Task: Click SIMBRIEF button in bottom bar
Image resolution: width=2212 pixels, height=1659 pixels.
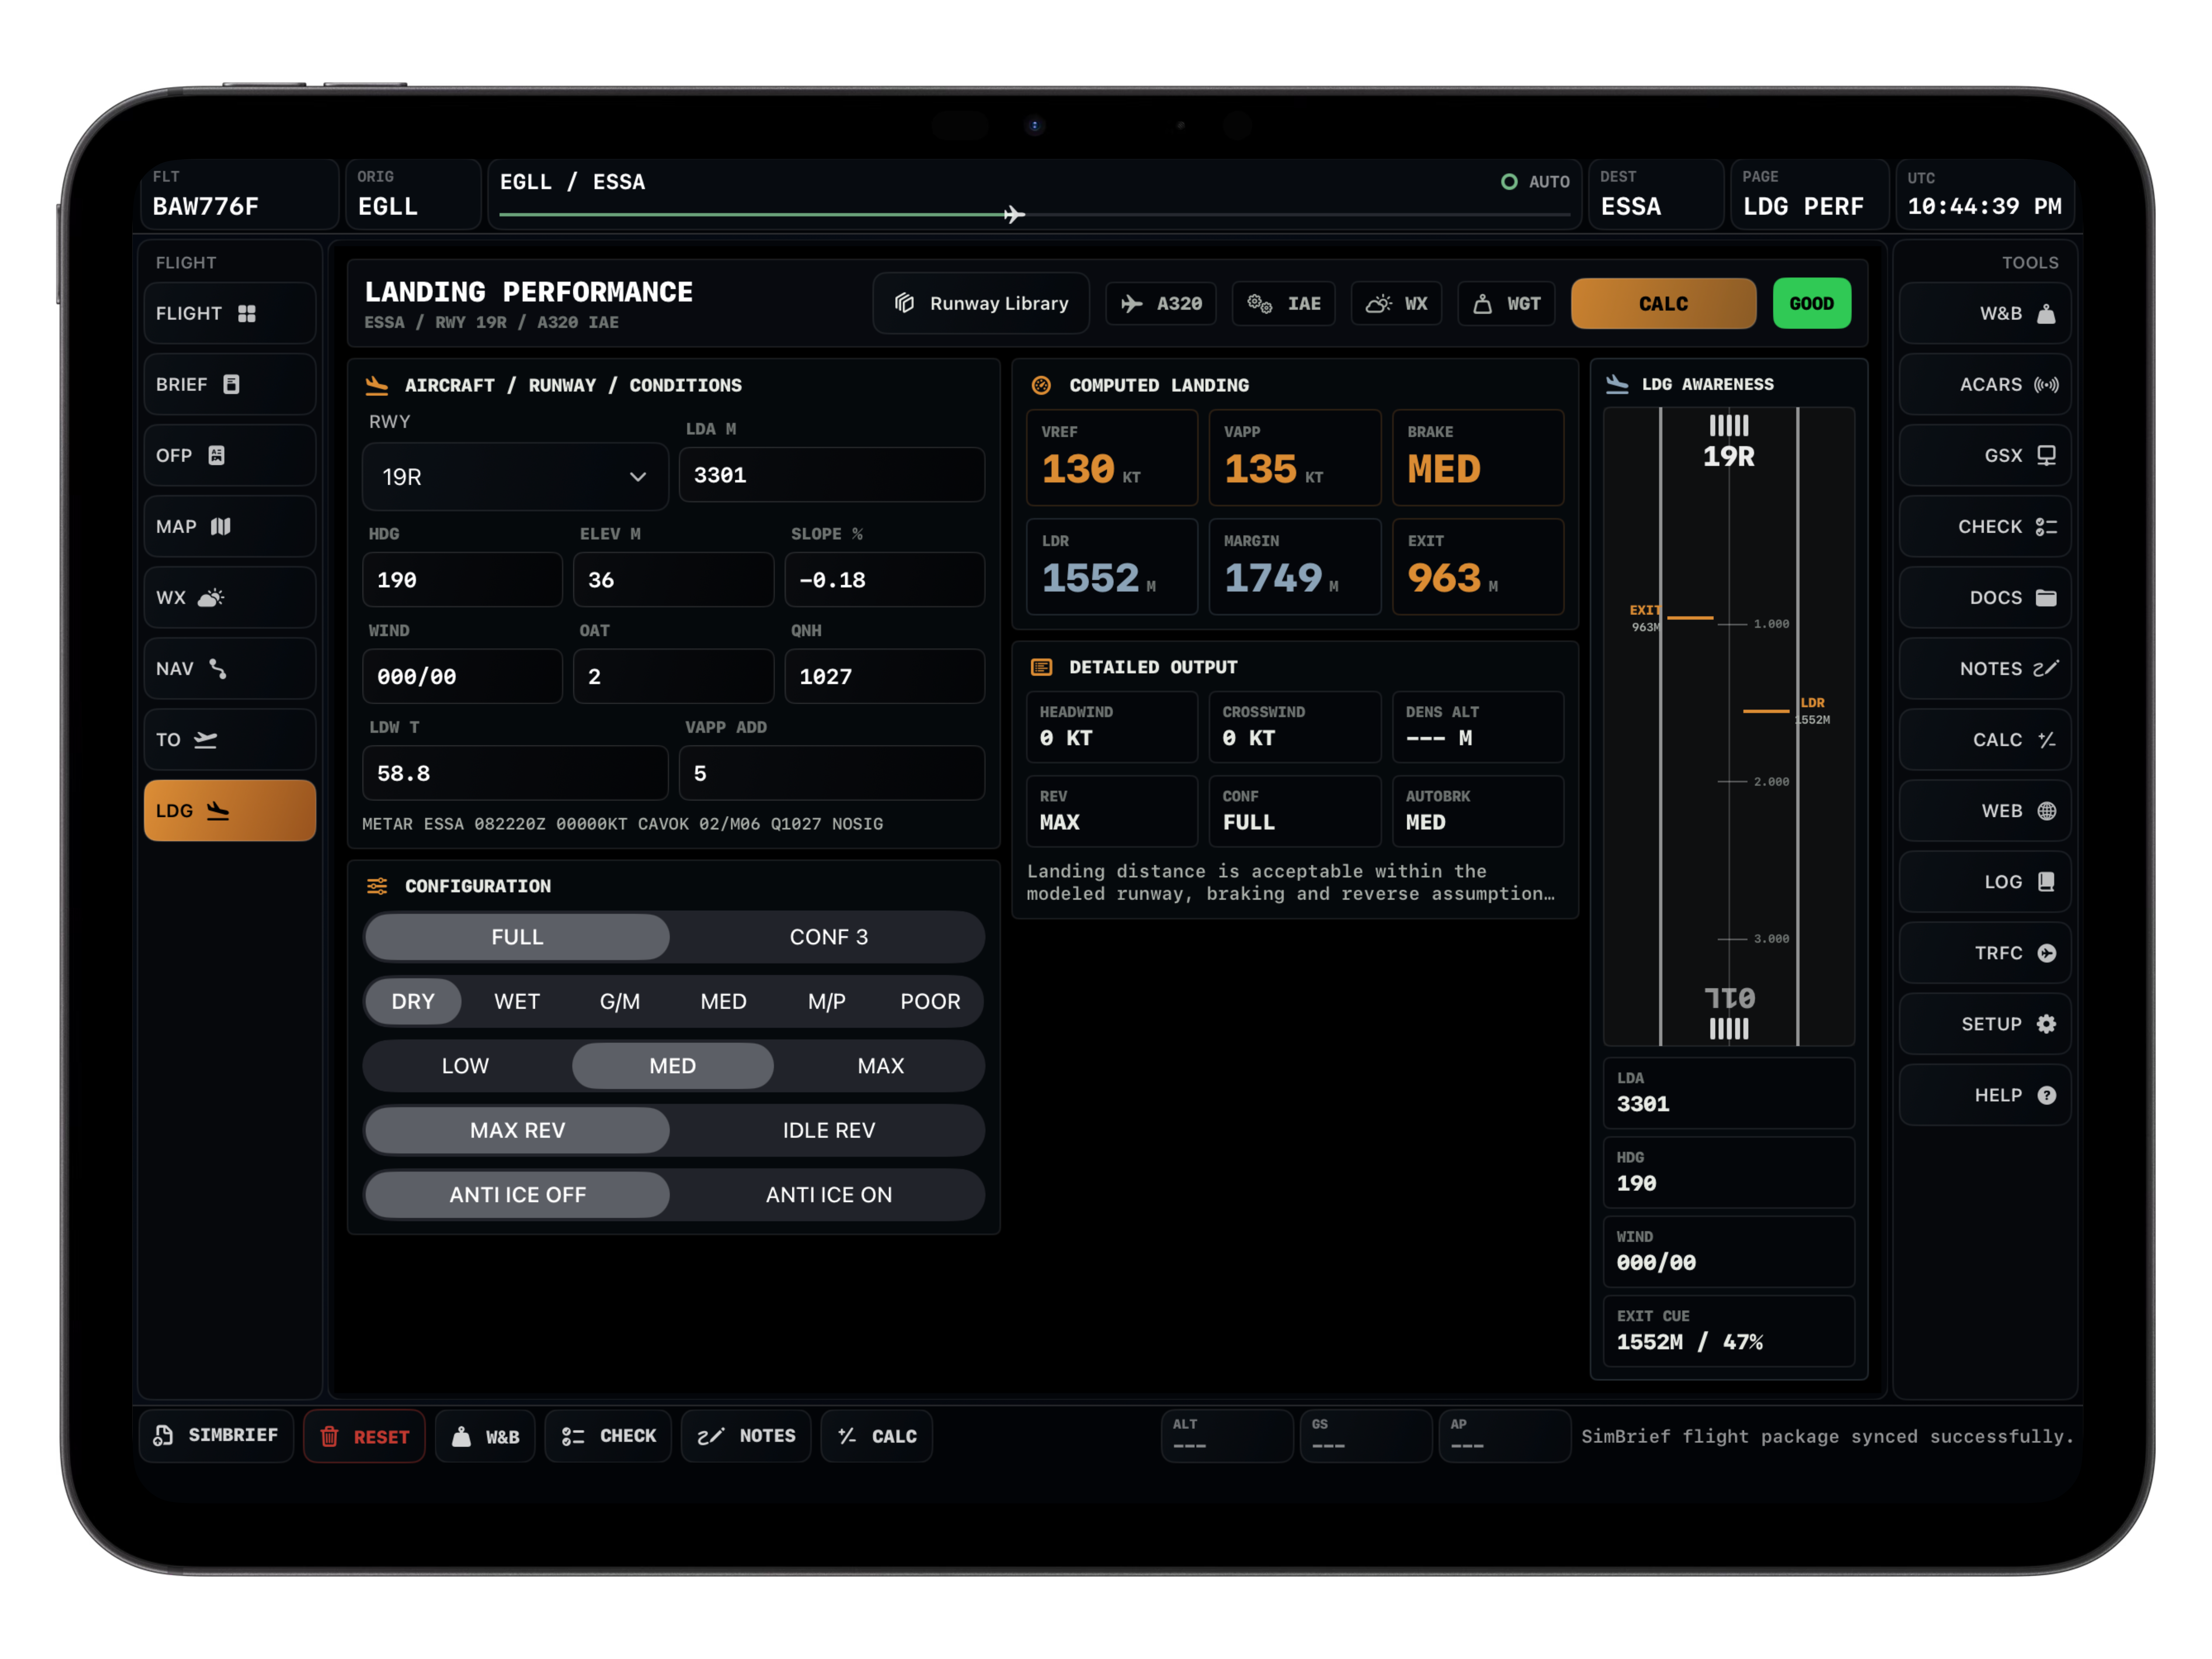Action: [x=216, y=1436]
